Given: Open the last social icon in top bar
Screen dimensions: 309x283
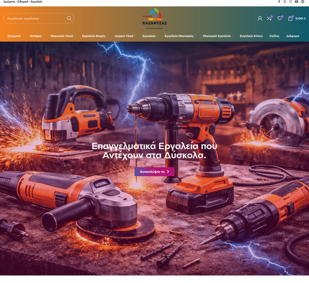Looking at the screenshot, I should (x=302, y=2).
